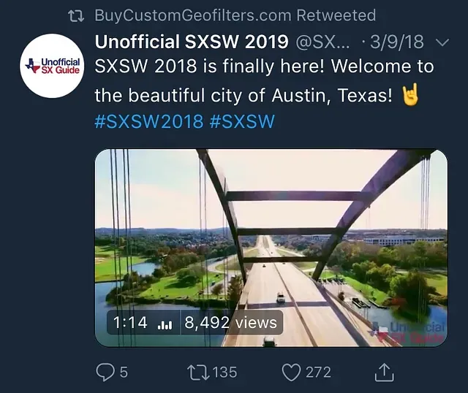
Task: Click the 8,492 views counter
Action: [x=230, y=322]
